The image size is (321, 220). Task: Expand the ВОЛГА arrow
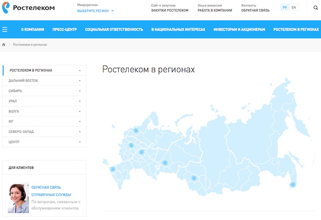(x=80, y=112)
